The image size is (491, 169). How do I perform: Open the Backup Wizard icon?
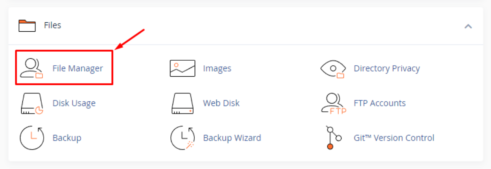182,138
